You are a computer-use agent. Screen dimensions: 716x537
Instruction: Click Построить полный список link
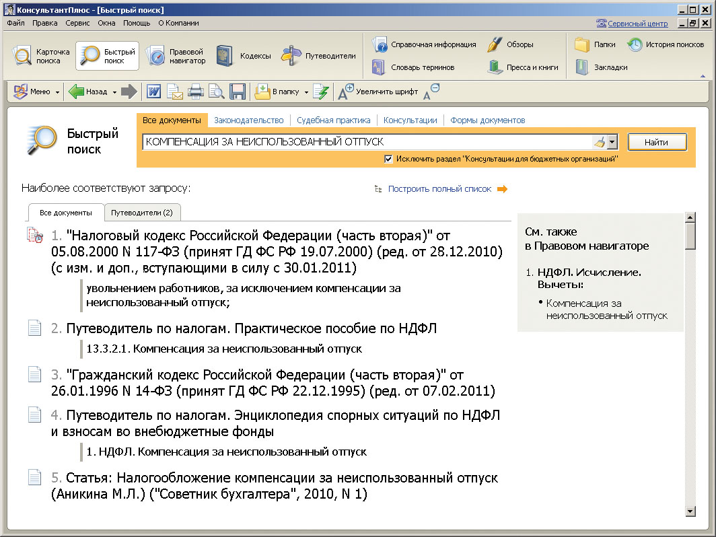click(439, 188)
